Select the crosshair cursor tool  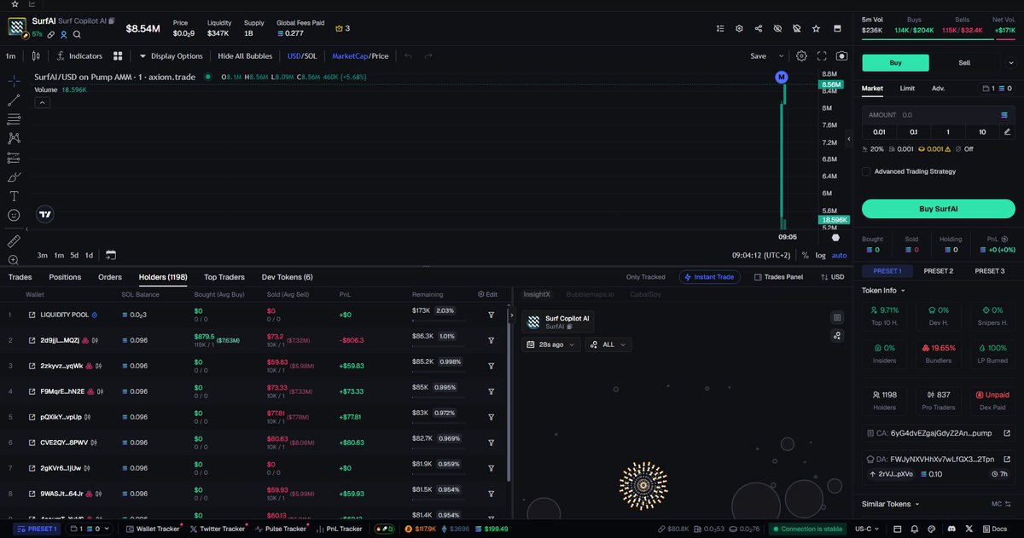14,80
